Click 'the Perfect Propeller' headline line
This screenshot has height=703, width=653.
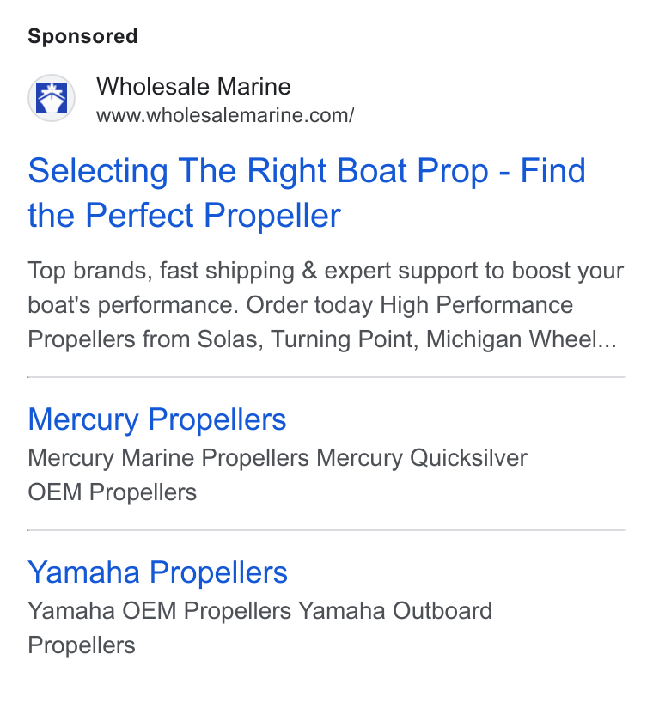pos(184,216)
